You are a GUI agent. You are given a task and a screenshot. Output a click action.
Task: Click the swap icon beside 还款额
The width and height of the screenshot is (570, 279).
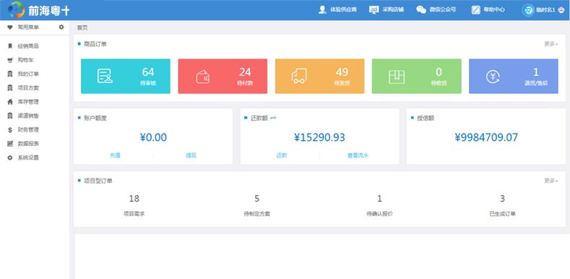coord(273,118)
